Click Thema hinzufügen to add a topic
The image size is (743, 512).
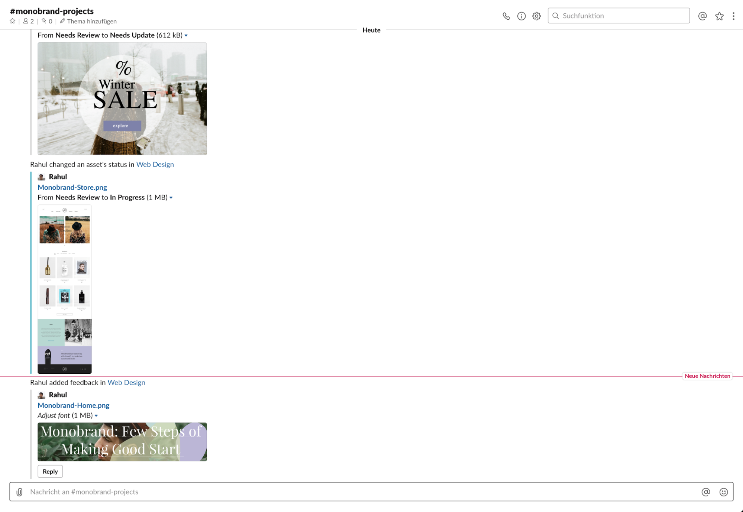tap(88, 21)
